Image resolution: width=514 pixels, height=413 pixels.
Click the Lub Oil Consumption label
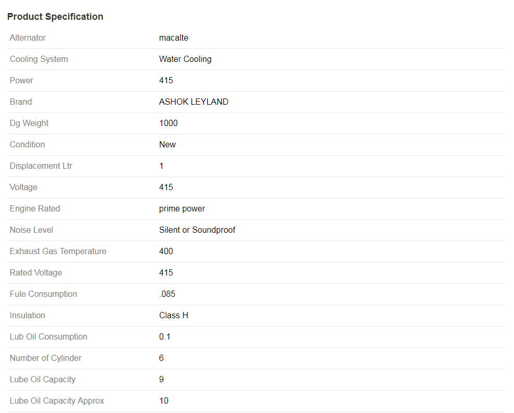(x=48, y=336)
